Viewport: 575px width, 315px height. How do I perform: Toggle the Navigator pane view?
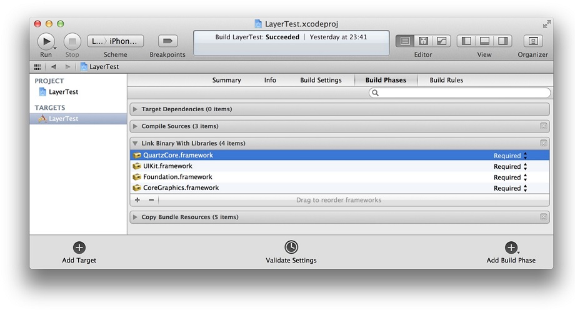466,41
